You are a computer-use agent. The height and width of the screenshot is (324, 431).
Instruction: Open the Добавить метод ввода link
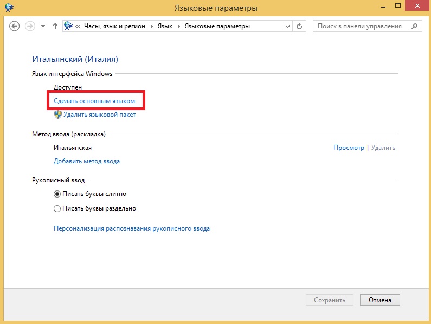coord(87,161)
